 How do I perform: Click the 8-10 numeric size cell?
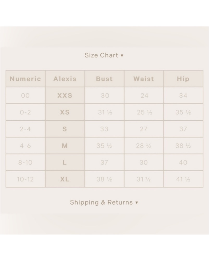tap(26, 162)
